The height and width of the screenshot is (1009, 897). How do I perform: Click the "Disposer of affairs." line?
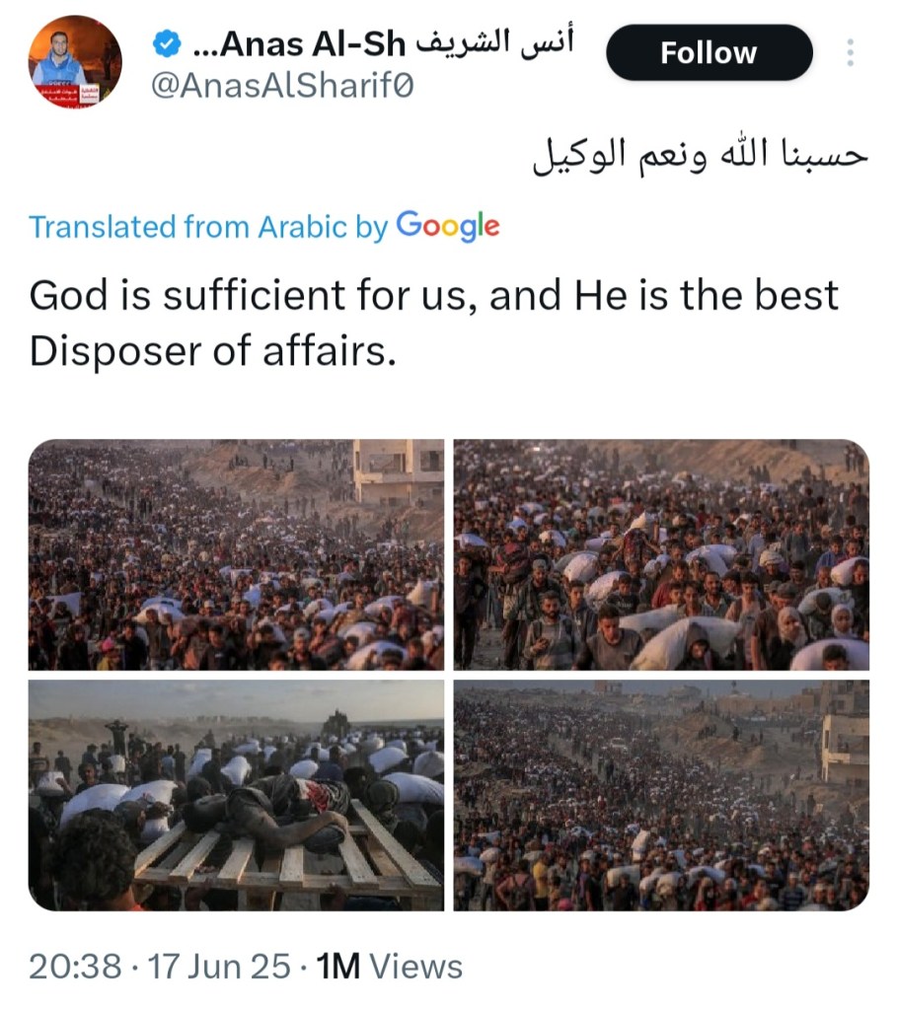(x=212, y=352)
